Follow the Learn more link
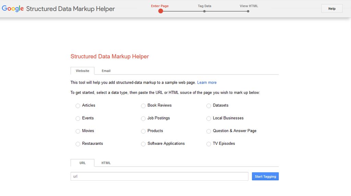 tap(207, 83)
